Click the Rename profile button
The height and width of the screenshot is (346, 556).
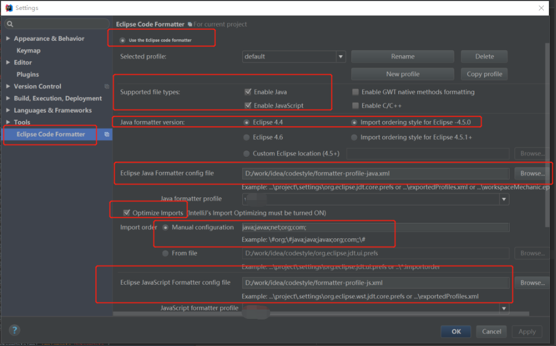click(402, 56)
